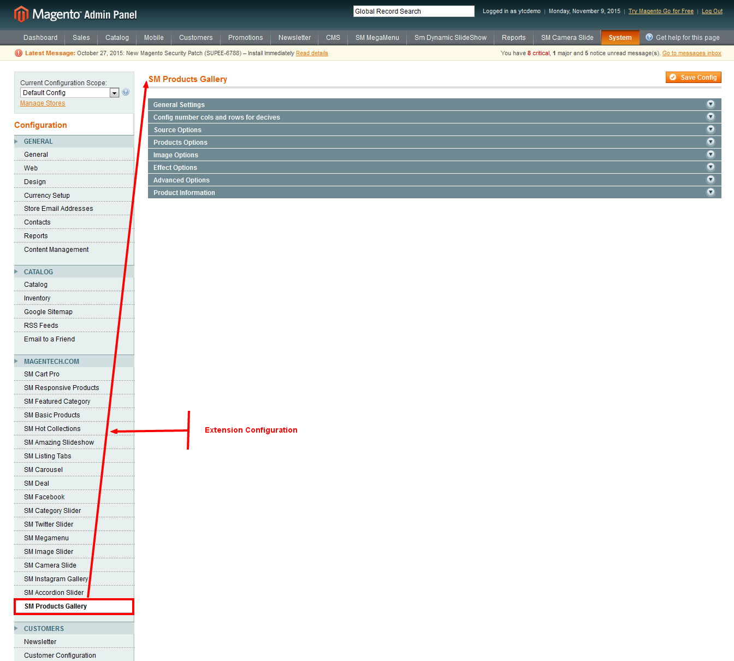Click Try Magento Go for Free
The image size is (734, 661).
(661, 11)
